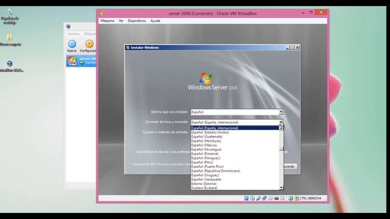Open the Ayuda menu
Viewport: 390px width, 219px height.
(155, 21)
